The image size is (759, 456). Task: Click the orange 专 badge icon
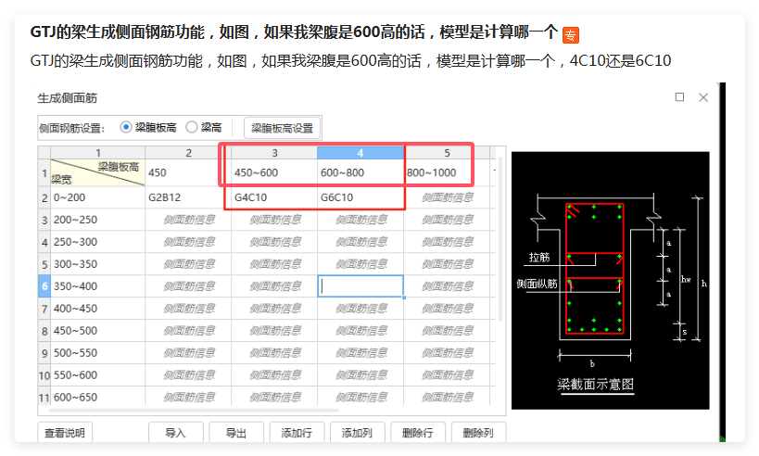pos(571,35)
